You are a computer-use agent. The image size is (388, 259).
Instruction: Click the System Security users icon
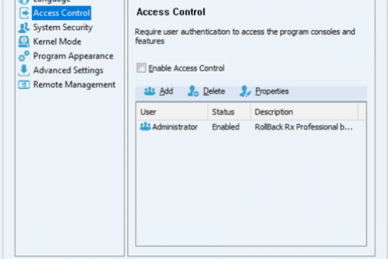click(x=24, y=27)
